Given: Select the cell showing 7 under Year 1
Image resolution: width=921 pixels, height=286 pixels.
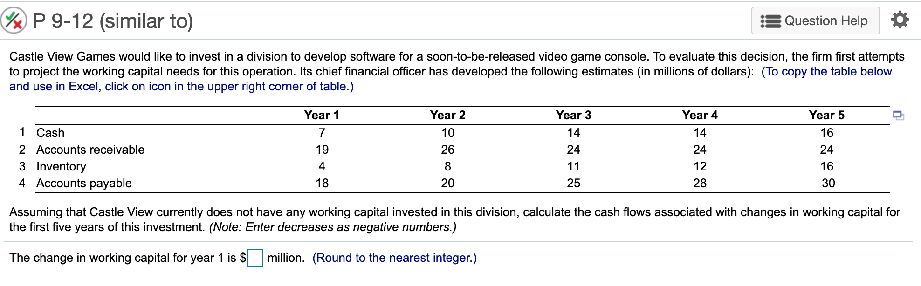Looking at the screenshot, I should tap(323, 133).
